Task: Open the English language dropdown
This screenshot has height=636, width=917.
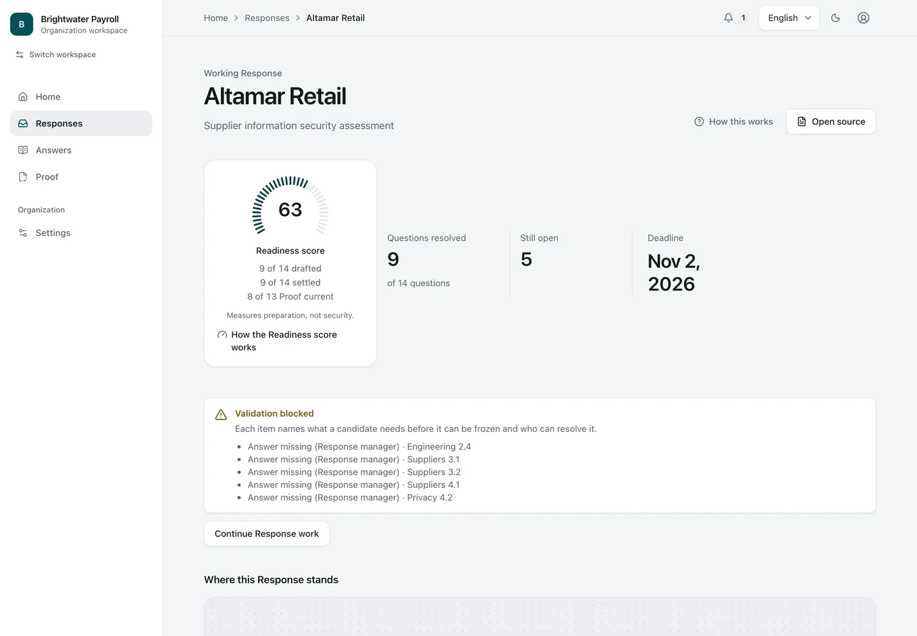Action: tap(789, 18)
